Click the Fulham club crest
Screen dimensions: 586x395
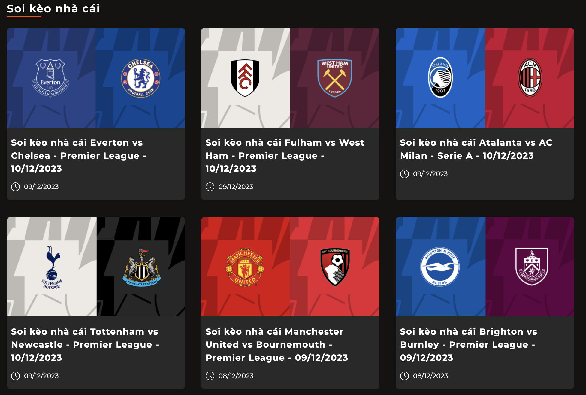[245, 78]
